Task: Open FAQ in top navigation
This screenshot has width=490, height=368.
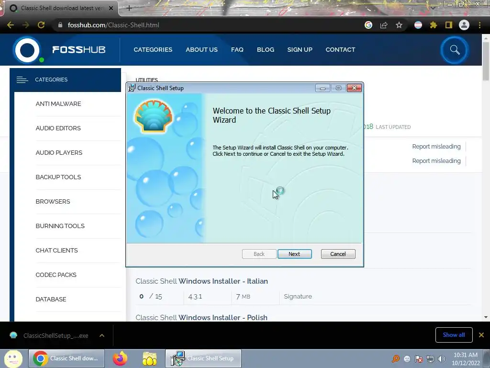Action: click(237, 49)
